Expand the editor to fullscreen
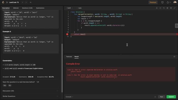 pyautogui.click(x=175, y=8)
